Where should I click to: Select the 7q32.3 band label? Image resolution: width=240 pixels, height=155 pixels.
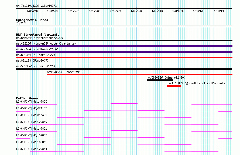point(21,23)
